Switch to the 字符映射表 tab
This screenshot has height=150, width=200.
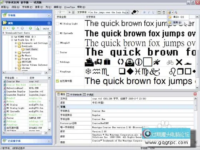pos(74,94)
